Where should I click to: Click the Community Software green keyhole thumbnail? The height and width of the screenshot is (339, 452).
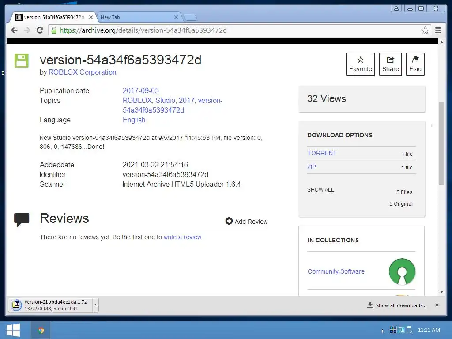point(402,271)
